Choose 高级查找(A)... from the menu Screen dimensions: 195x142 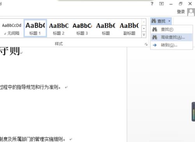coord(172,37)
